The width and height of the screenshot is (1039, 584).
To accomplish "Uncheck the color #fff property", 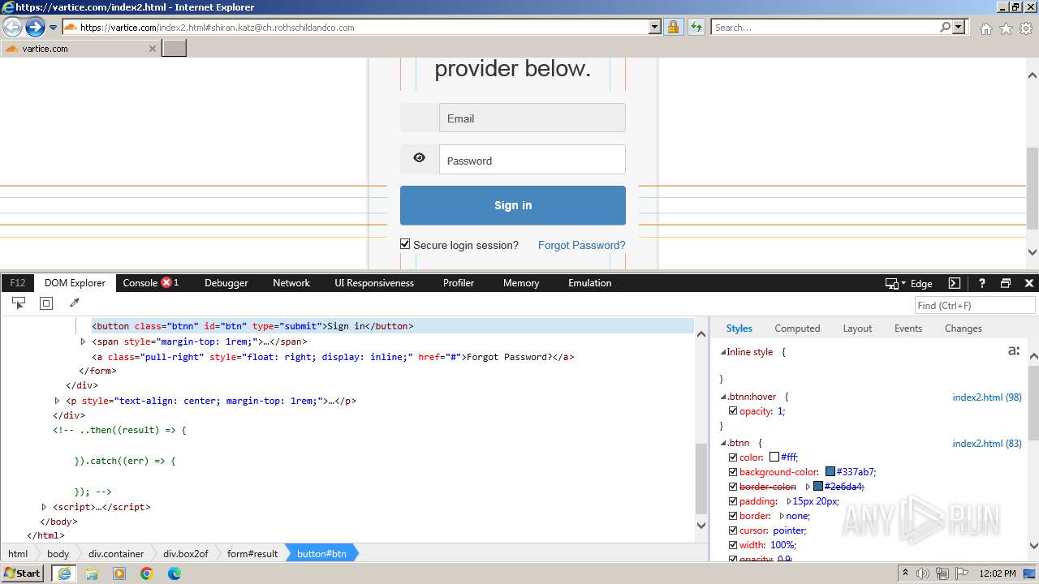I will pyautogui.click(x=733, y=457).
